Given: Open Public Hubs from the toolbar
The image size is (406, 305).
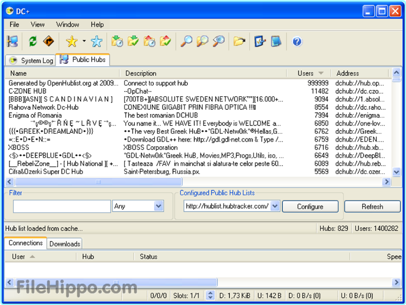Looking at the screenshot, I should [12, 41].
